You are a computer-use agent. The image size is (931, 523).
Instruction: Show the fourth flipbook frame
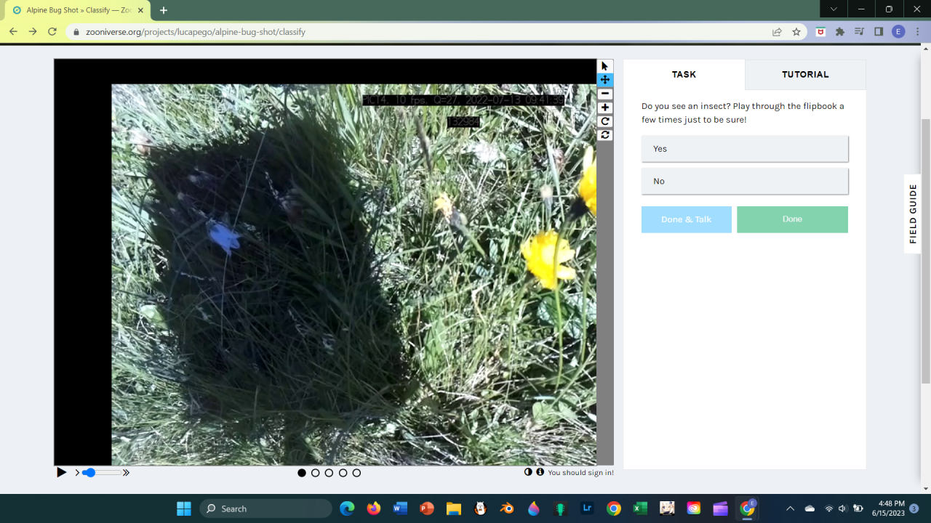point(343,473)
